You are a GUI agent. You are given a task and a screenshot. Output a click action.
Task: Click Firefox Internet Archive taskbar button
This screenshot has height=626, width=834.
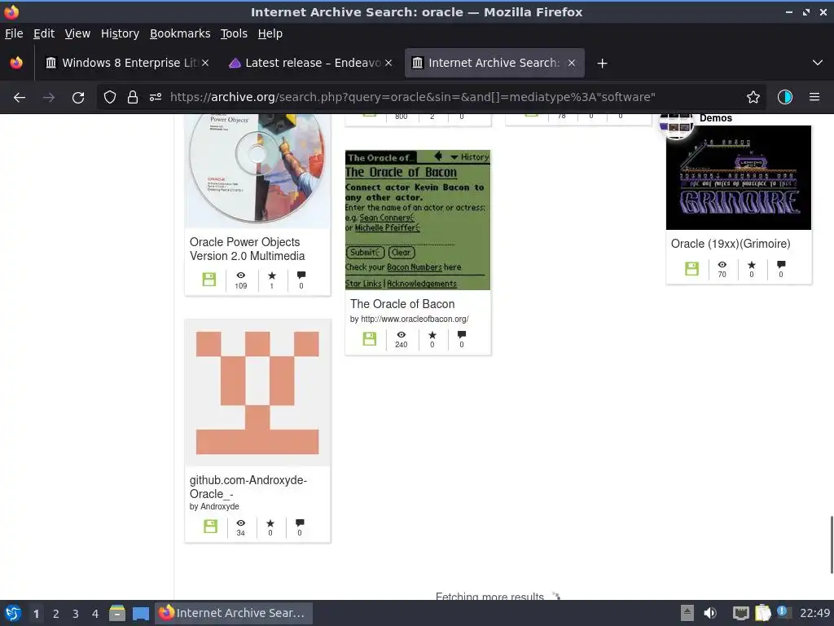click(234, 613)
